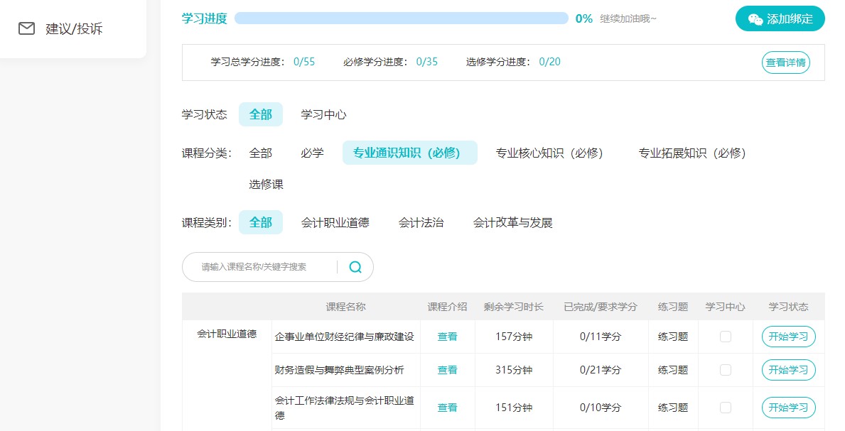This screenshot has width=845, height=431.
Task: Click the 学习进度 progress bar
Action: click(401, 18)
